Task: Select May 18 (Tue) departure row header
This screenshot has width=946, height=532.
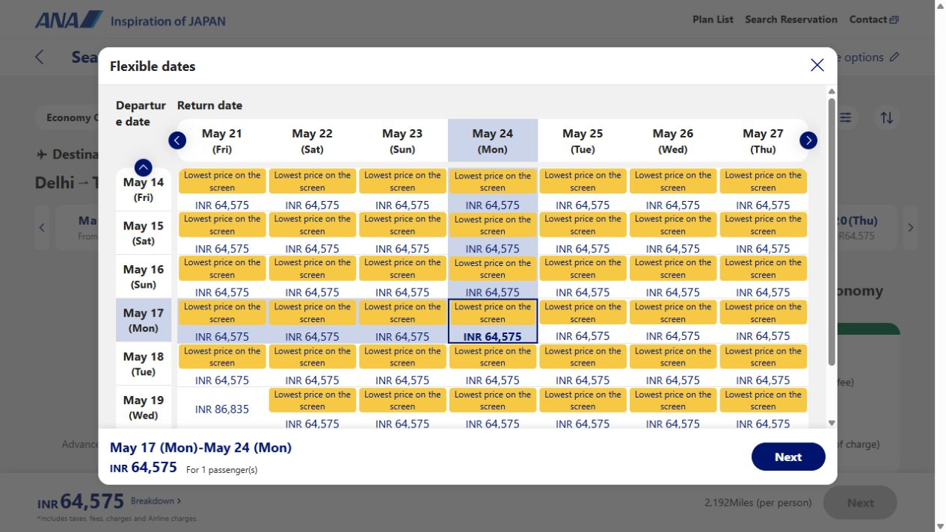Action: pyautogui.click(x=144, y=364)
